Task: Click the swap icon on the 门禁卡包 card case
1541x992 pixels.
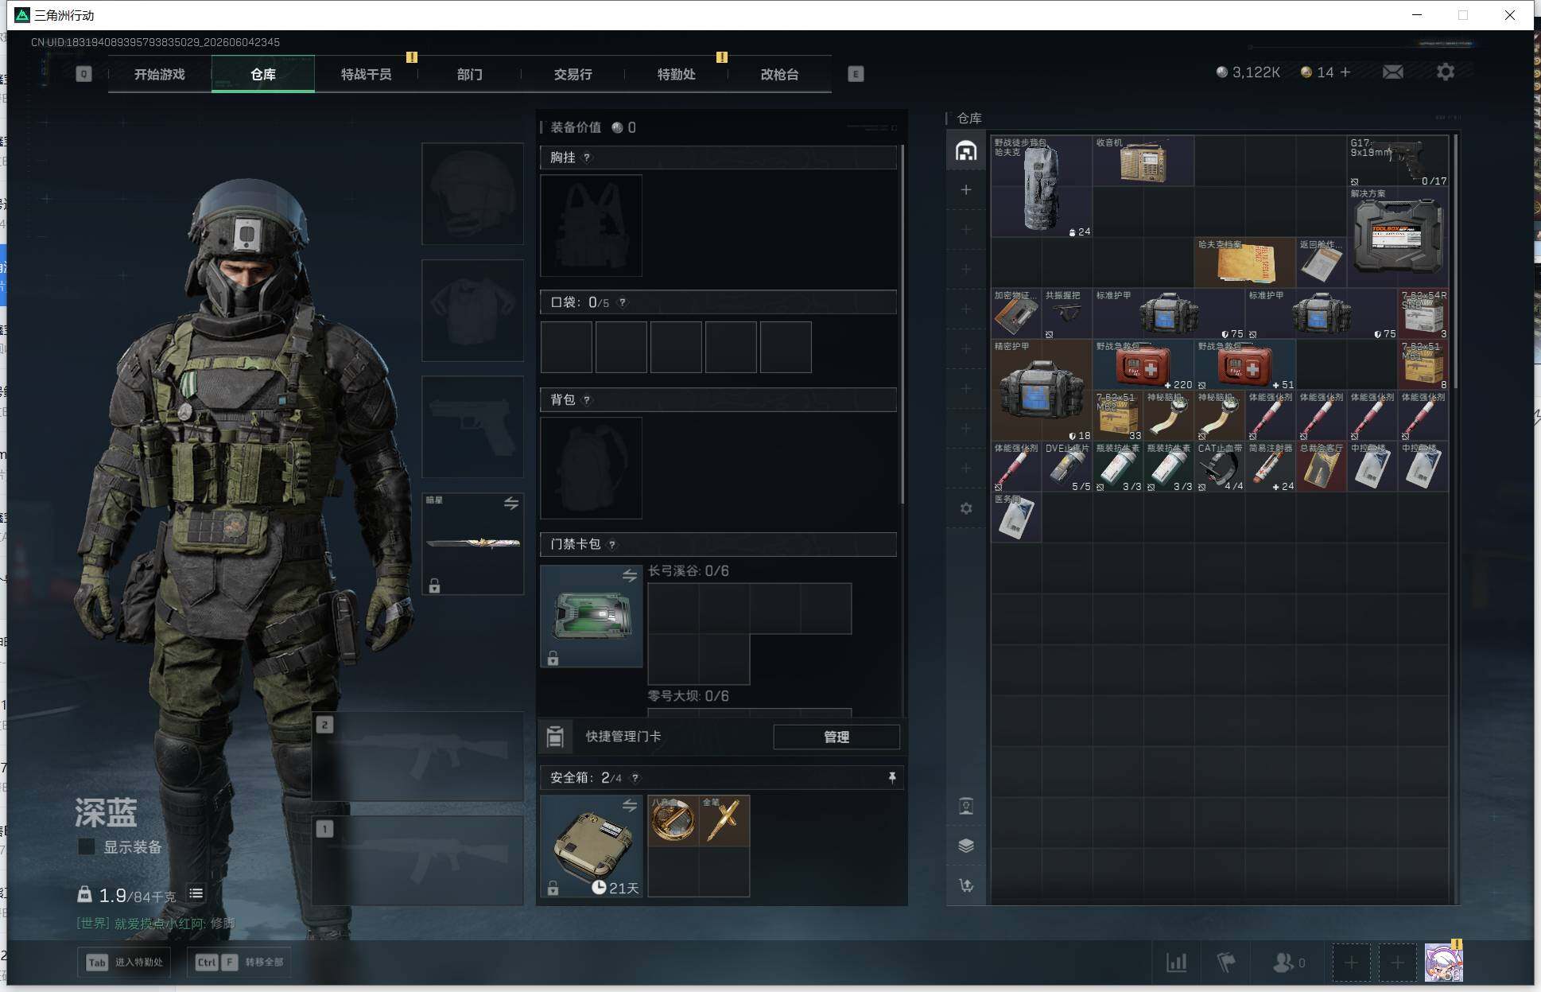Action: coord(629,575)
